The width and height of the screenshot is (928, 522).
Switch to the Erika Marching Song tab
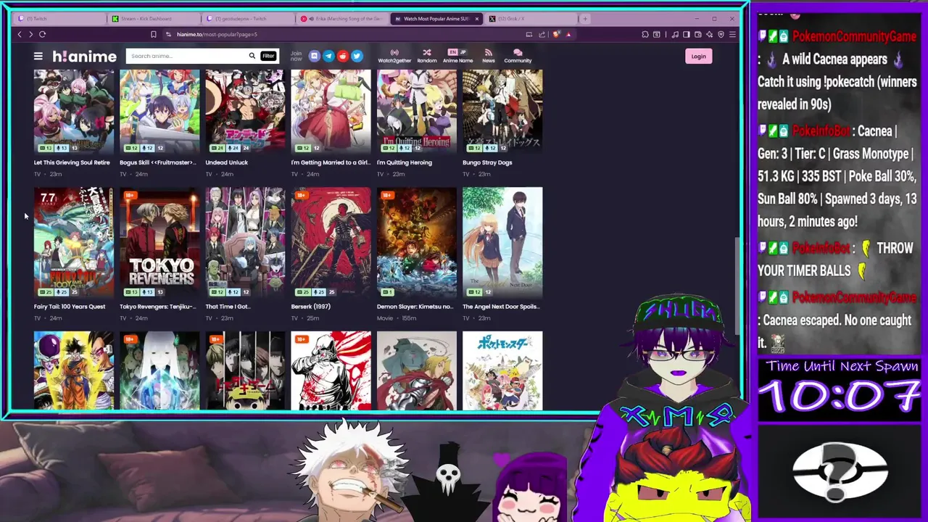pos(343,19)
